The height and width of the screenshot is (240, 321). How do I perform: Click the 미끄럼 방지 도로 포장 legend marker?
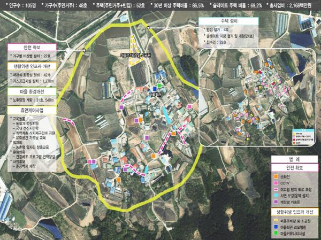[276, 188]
